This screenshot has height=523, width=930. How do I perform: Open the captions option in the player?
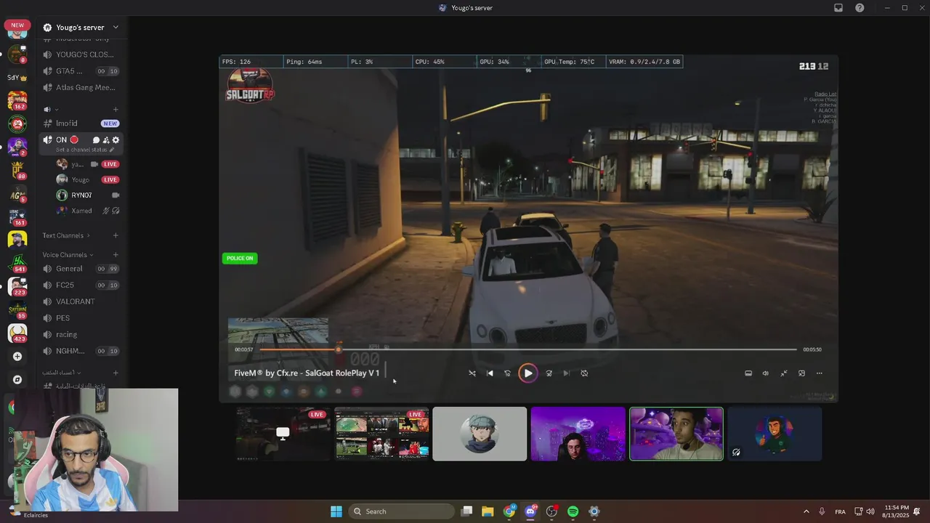pyautogui.click(x=748, y=373)
